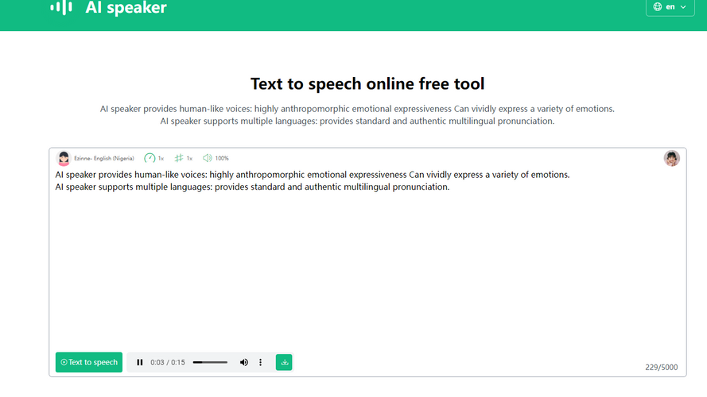Open the AI speaker home title link
This screenshot has height=397, width=707.
click(126, 7)
